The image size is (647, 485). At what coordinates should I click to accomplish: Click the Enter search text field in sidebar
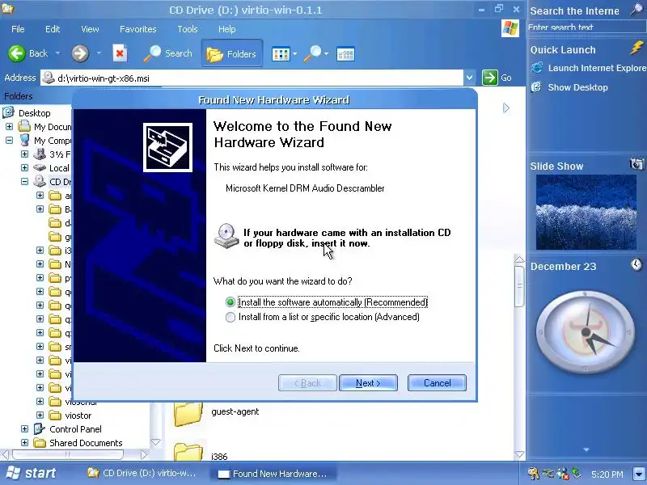coord(586,27)
